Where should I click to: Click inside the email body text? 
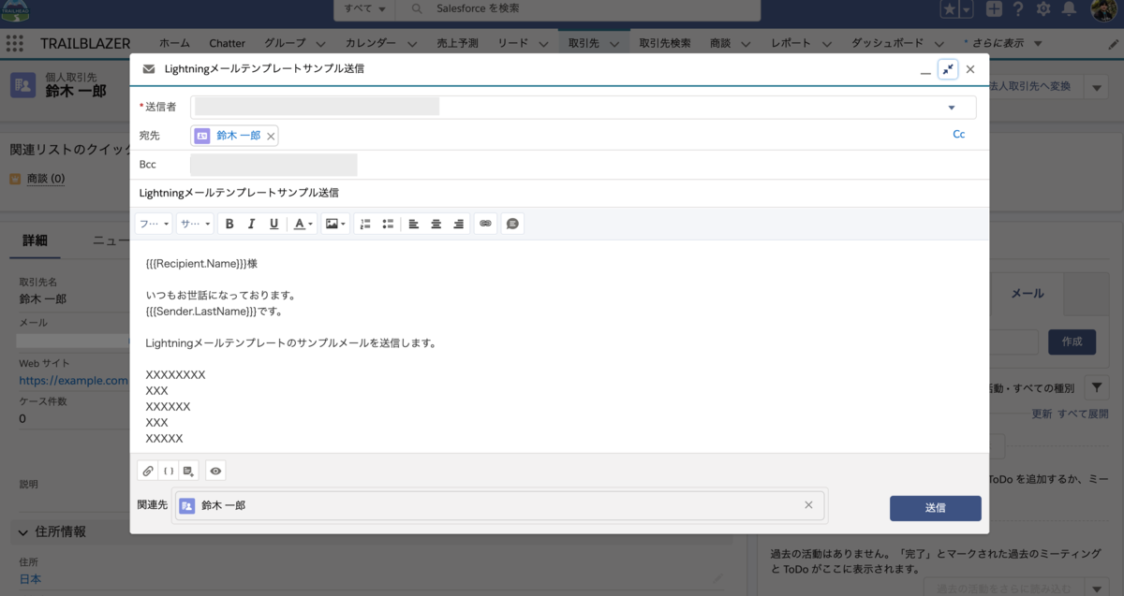pos(559,346)
